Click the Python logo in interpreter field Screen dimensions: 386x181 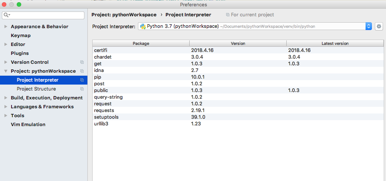point(143,26)
